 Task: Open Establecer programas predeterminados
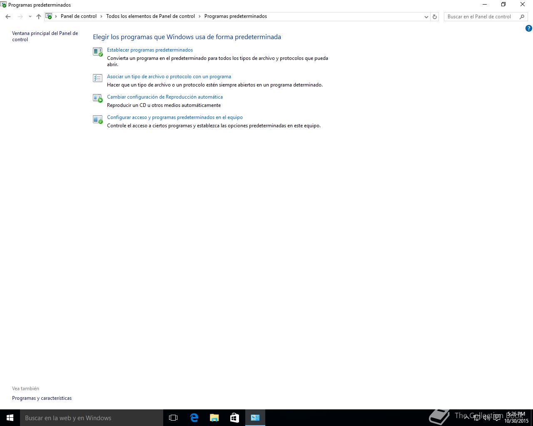[150, 50]
